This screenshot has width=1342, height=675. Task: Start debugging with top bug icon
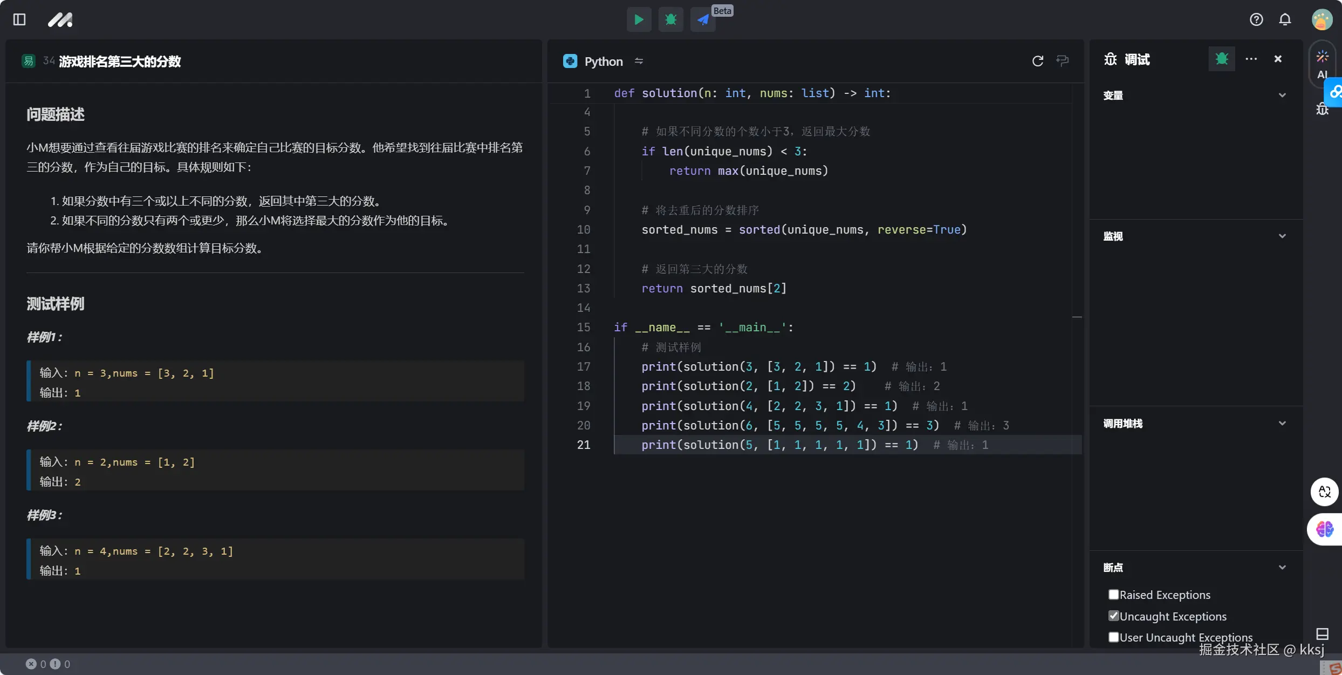[671, 20]
